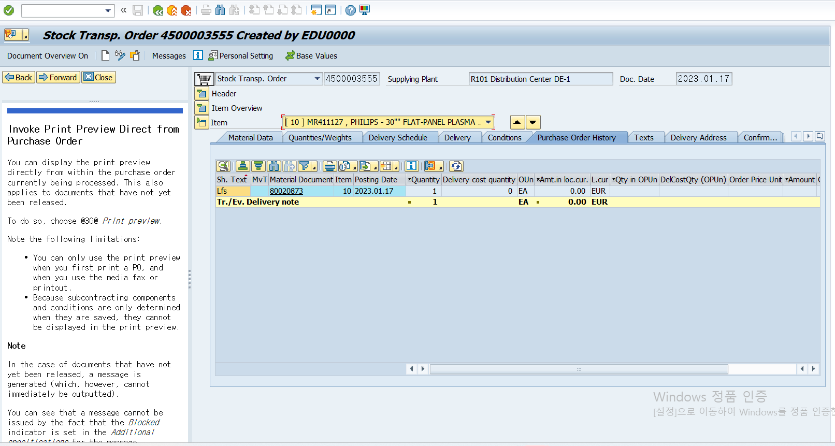
Task: Click the Details magnifier icon in the grid toolbar
Action: (x=223, y=166)
